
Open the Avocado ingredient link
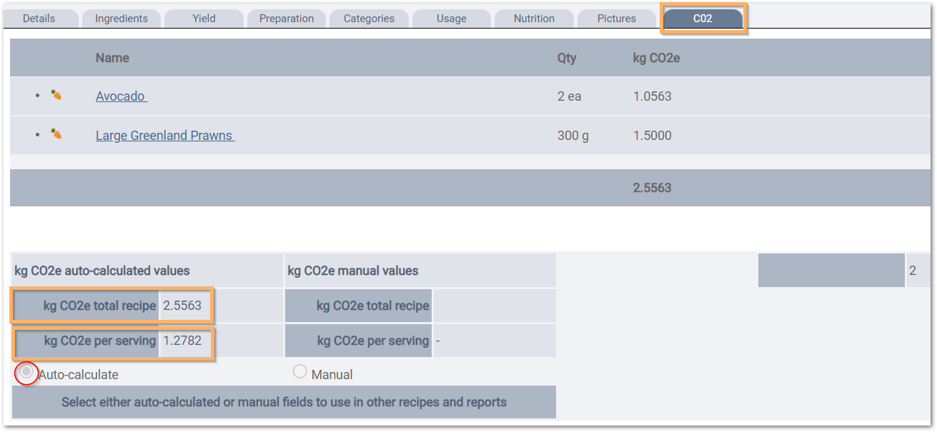(120, 95)
